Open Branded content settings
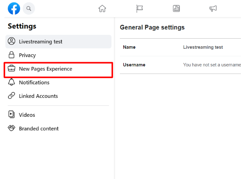Image resolution: width=241 pixels, height=179 pixels. (x=58, y=129)
